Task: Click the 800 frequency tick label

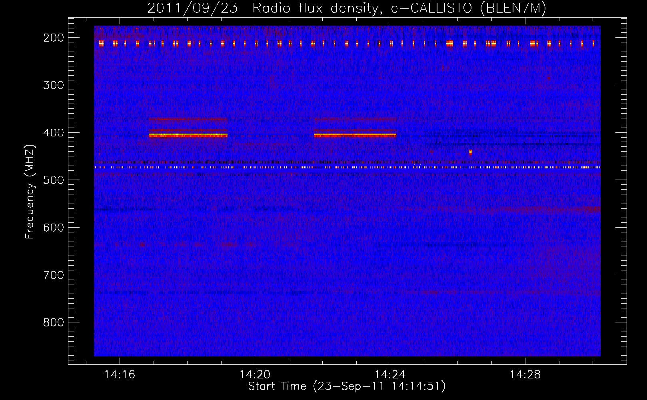Action: pyautogui.click(x=54, y=322)
